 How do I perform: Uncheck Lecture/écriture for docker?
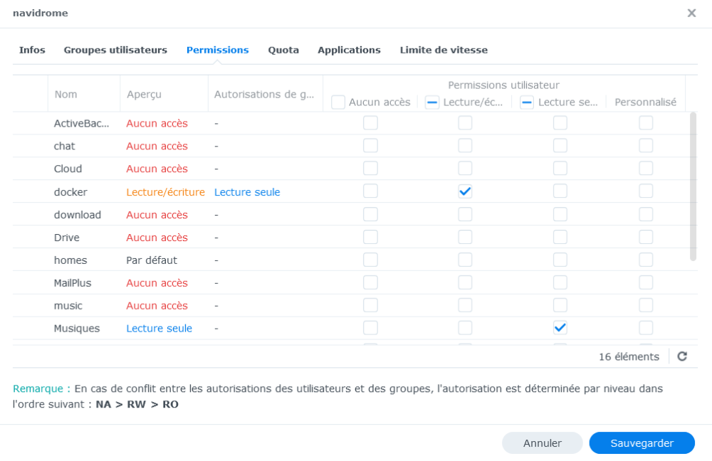point(465,191)
